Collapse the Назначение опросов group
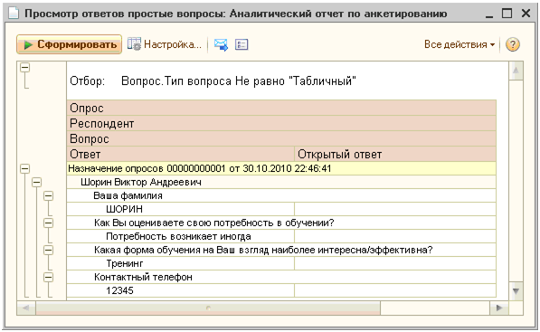The height and width of the screenshot is (332, 540). point(24,169)
